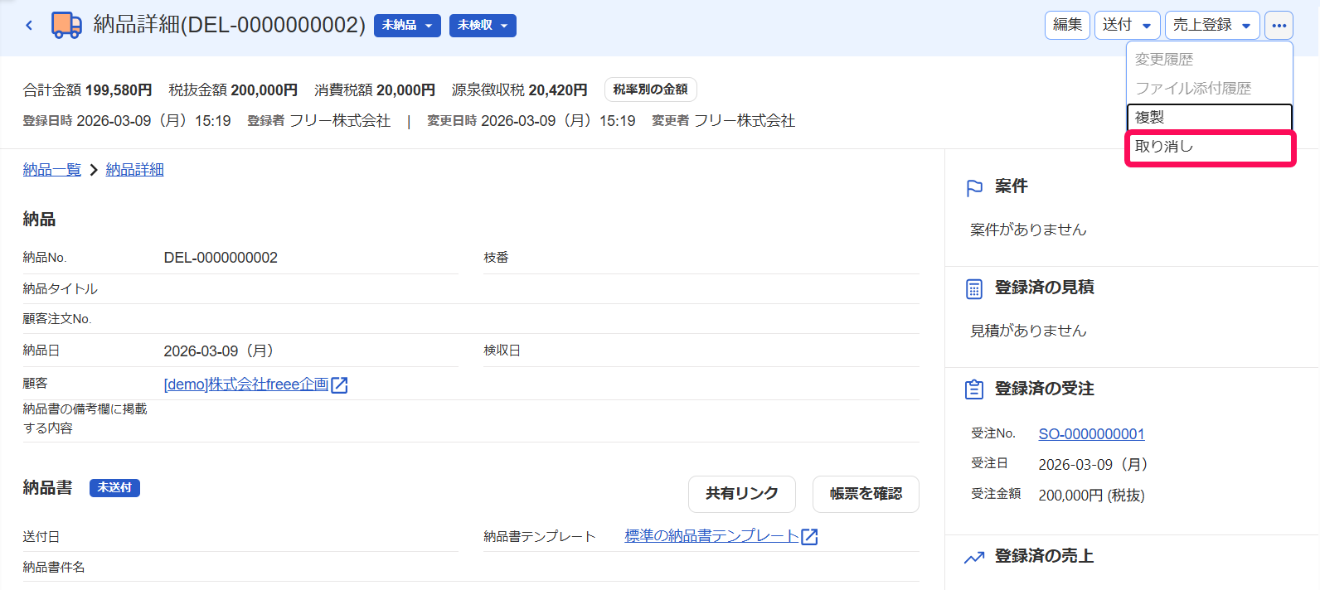Choose 取り消し in the more menu

coord(1209,147)
